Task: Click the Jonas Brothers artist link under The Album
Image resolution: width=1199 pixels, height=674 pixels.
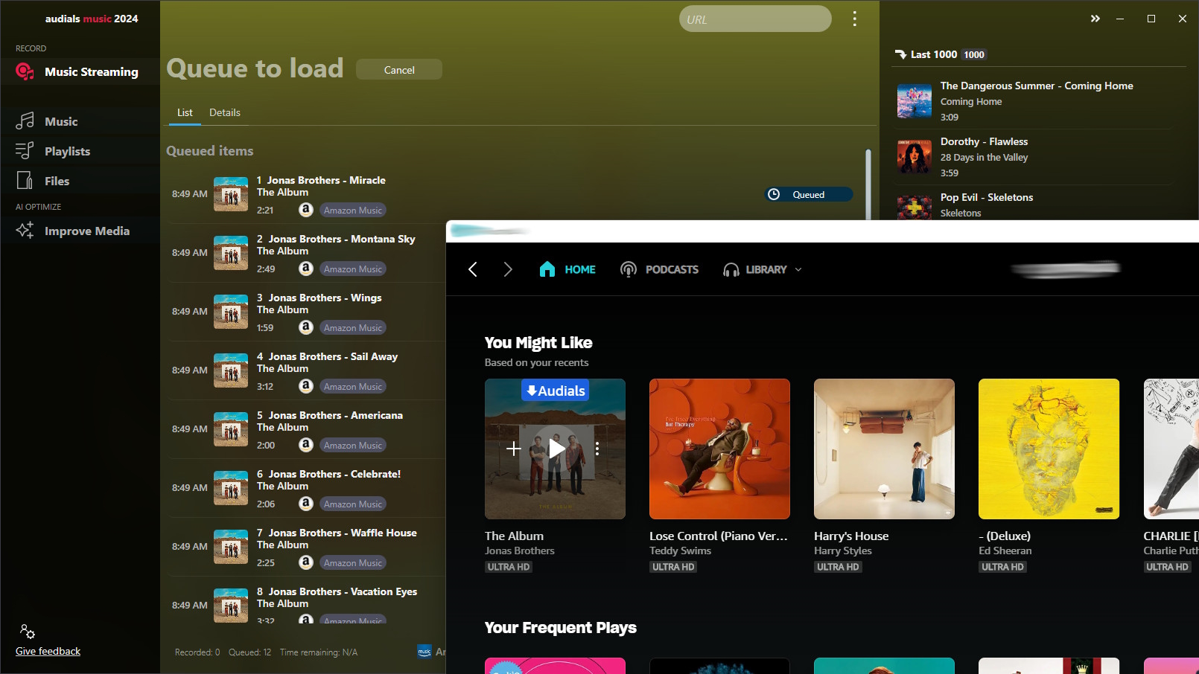Action: point(520,551)
